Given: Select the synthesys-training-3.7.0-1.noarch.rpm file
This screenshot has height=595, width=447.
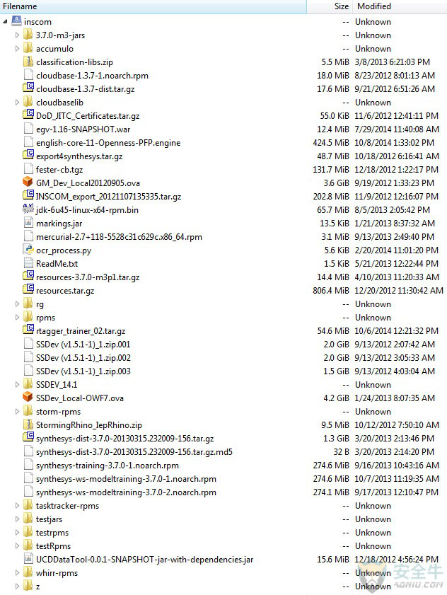Looking at the screenshot, I should tap(107, 466).
